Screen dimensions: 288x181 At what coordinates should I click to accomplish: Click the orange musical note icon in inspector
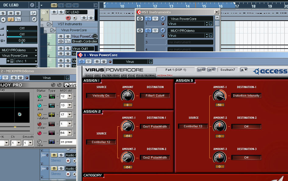tap(11, 19)
